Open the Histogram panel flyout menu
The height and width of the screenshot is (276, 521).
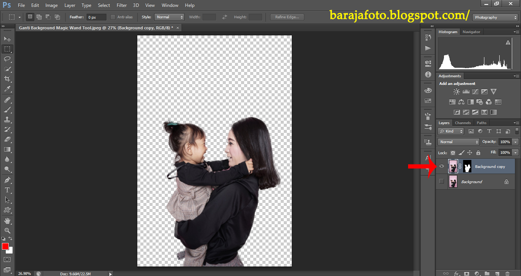pyautogui.click(x=516, y=32)
